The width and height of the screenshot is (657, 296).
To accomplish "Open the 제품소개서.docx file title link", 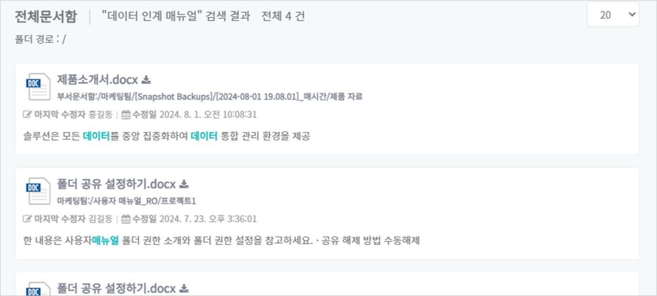I will pos(98,79).
